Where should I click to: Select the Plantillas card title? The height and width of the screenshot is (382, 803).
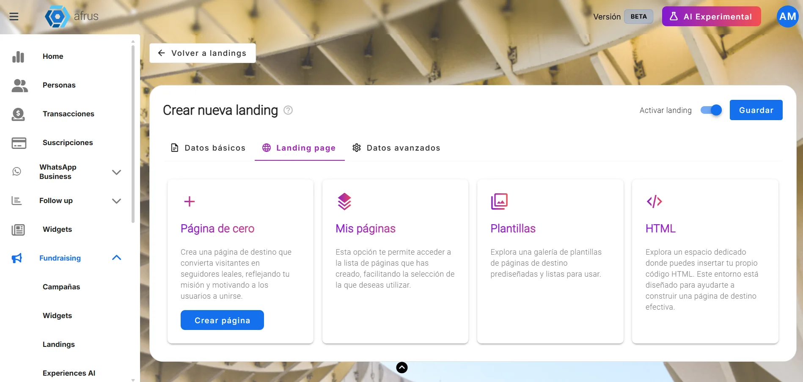(513, 228)
